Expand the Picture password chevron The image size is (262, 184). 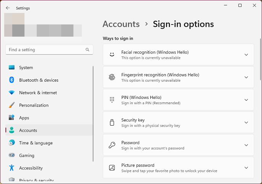[246, 168]
